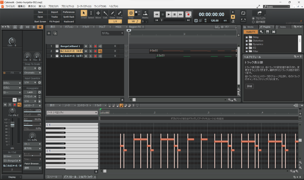304x180 pixels.
Task: Fast forward the transport
Action: [x=180, y=15]
